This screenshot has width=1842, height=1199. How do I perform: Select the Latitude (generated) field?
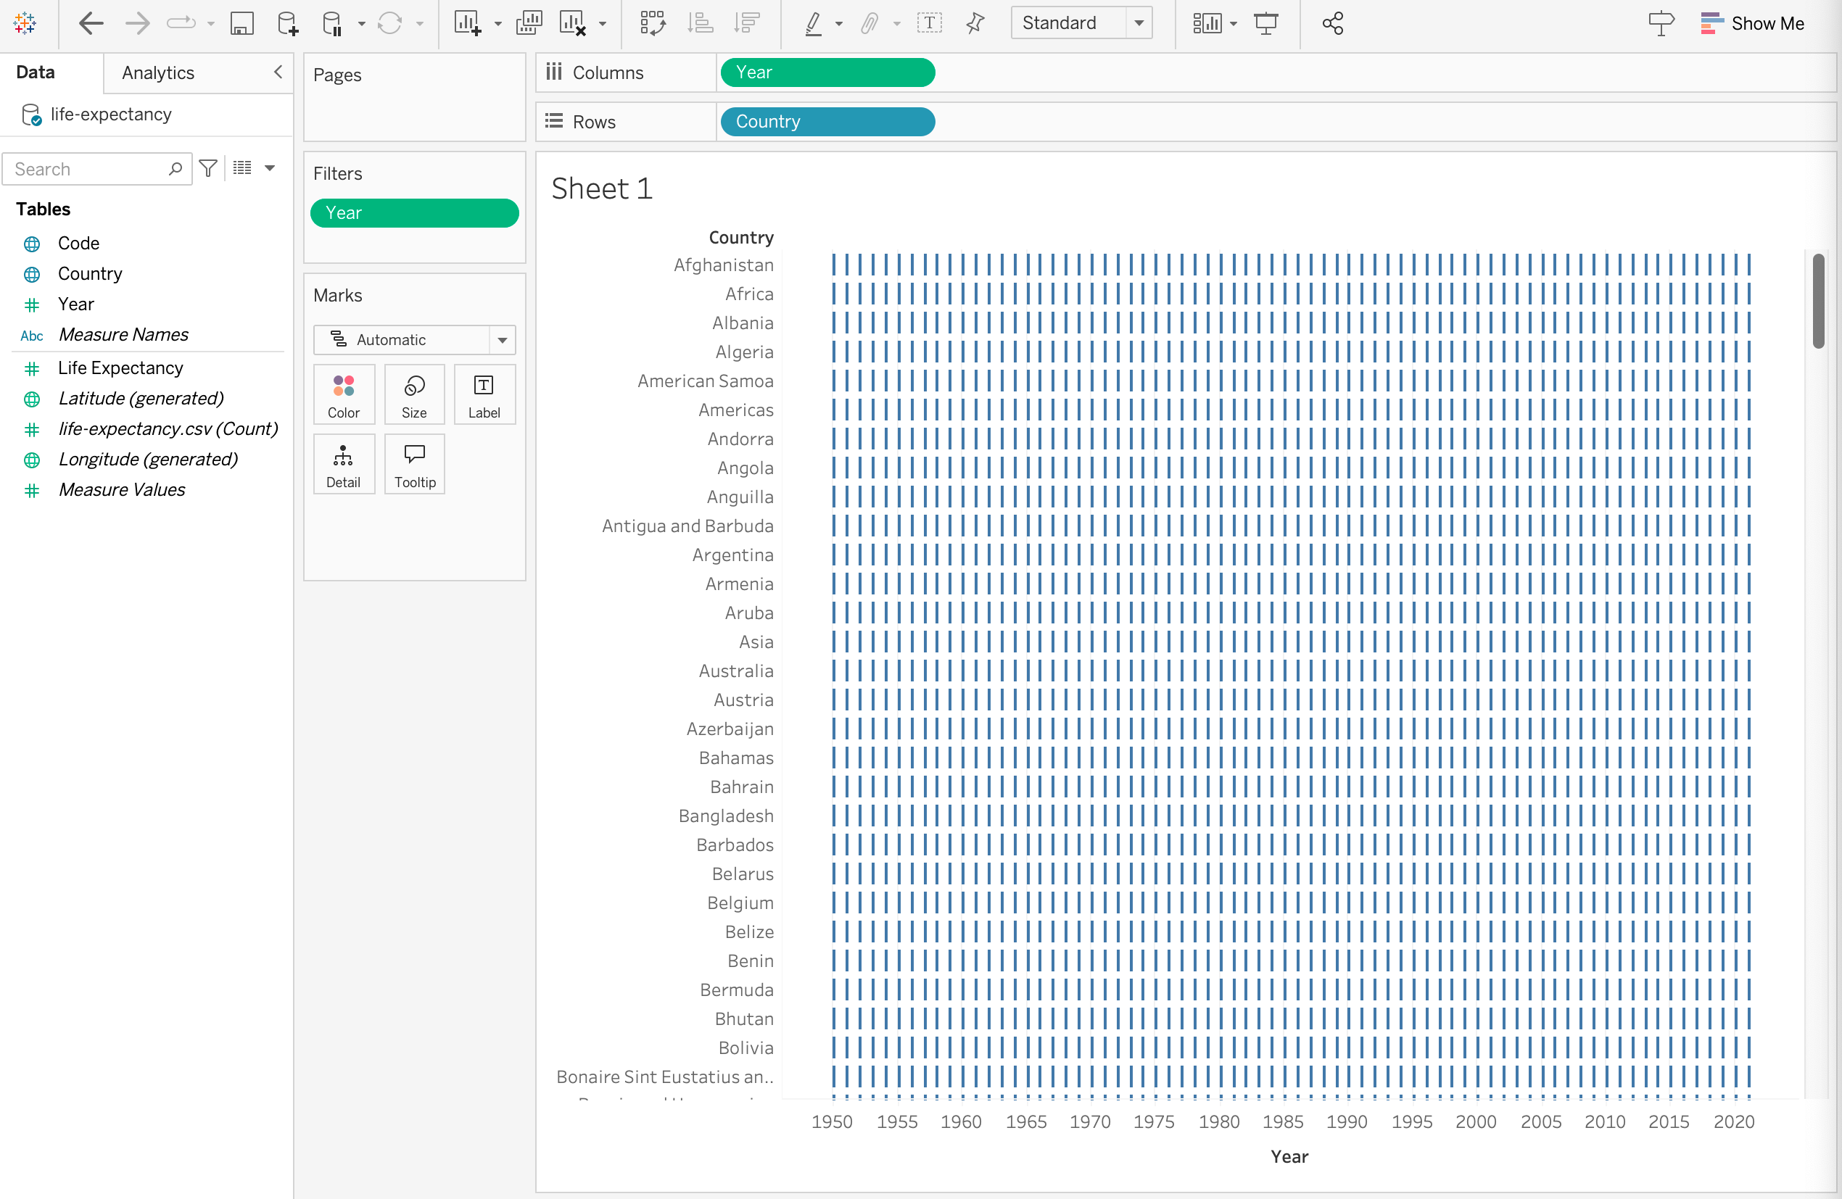click(x=141, y=399)
